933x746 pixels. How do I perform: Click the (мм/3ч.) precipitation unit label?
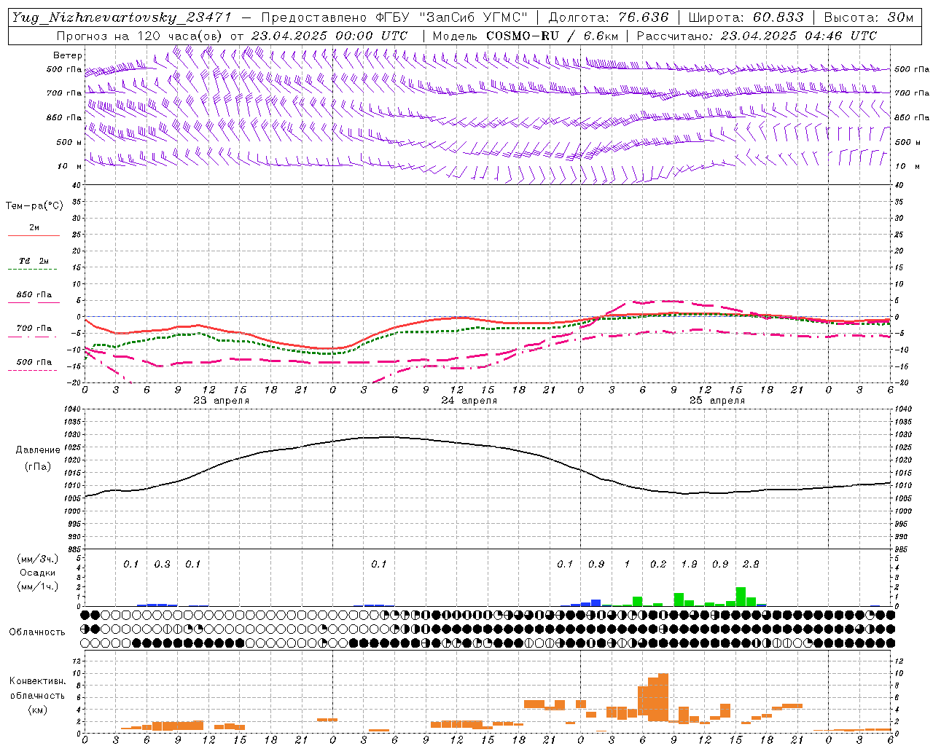[x=38, y=559]
